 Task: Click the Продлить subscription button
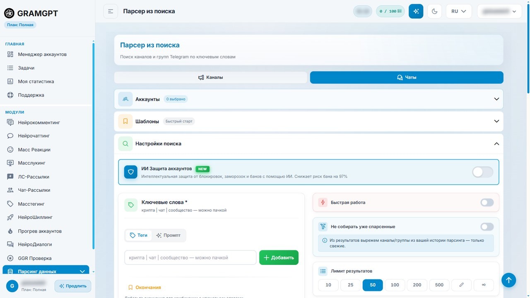point(73,286)
